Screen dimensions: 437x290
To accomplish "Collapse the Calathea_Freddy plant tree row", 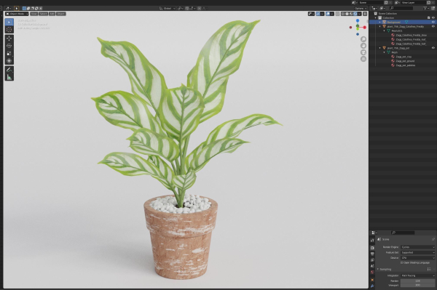I will click(x=380, y=26).
